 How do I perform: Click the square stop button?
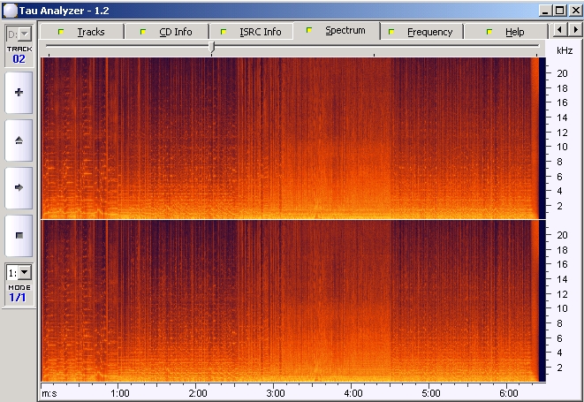click(x=19, y=235)
